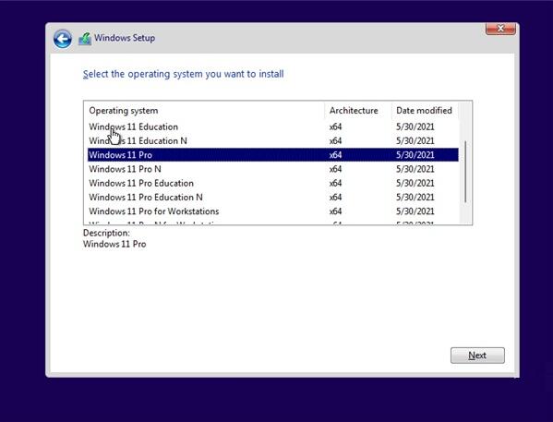The height and width of the screenshot is (422, 553).
Task: Select the Windows 11 Pro for Workstations row
Action: pos(273,211)
